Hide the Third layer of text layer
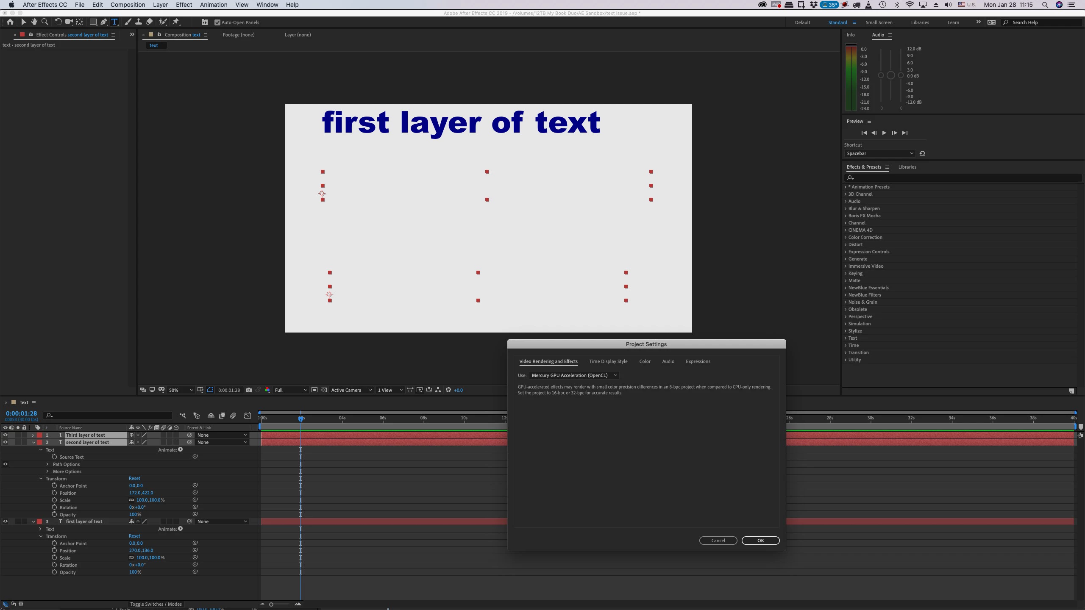The image size is (1085, 610). (6, 435)
